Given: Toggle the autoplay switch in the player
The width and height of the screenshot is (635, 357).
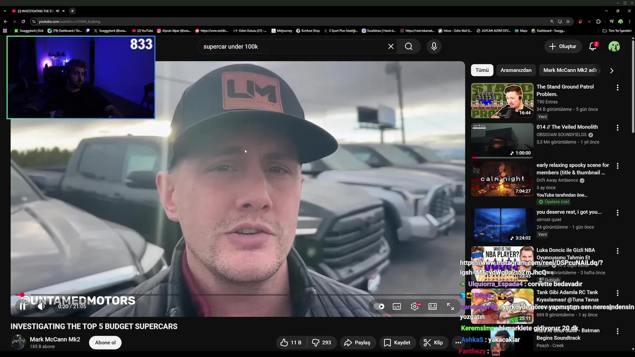Looking at the screenshot, I should coord(380,306).
